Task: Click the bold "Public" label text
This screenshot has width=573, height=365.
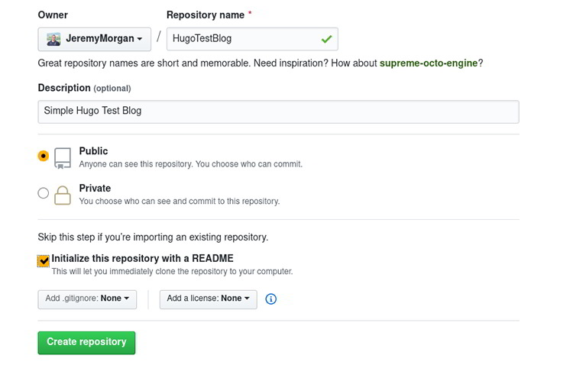Action: pos(94,151)
